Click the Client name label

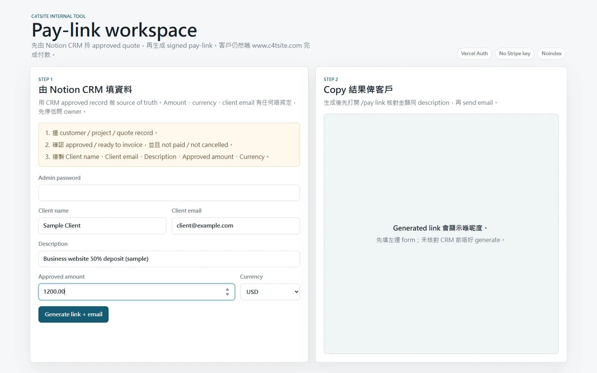pos(53,211)
